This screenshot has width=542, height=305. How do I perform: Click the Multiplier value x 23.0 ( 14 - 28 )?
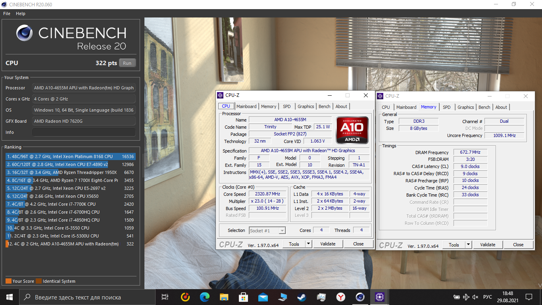point(268,201)
